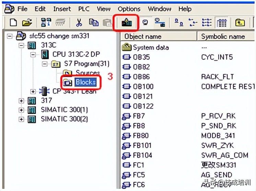Collapse the sfc55 change sm331 project node
256x191 pixels.
[x=10, y=36]
